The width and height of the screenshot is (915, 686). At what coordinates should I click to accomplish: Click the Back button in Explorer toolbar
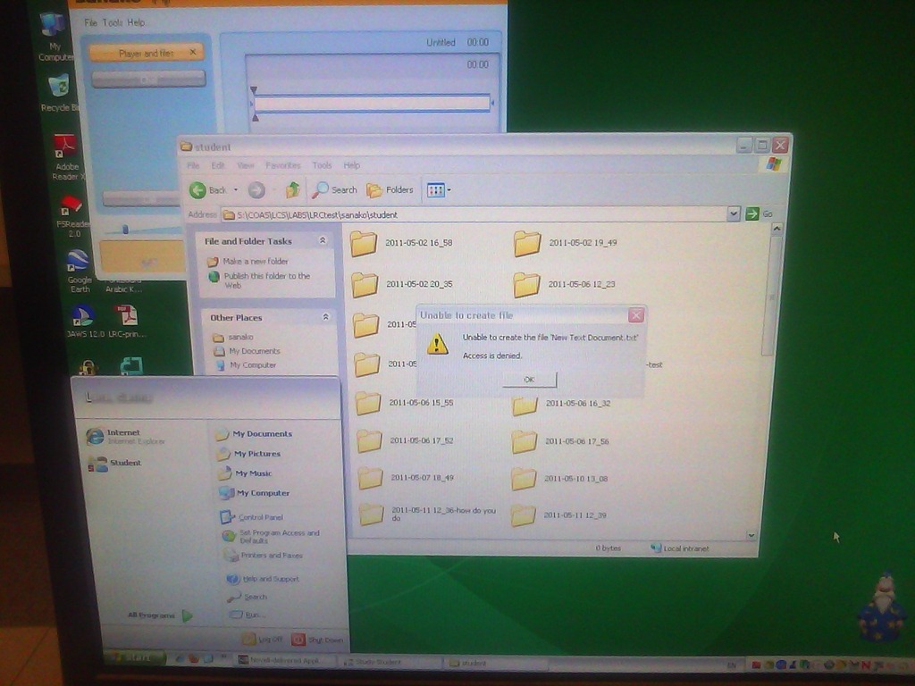[x=208, y=190]
